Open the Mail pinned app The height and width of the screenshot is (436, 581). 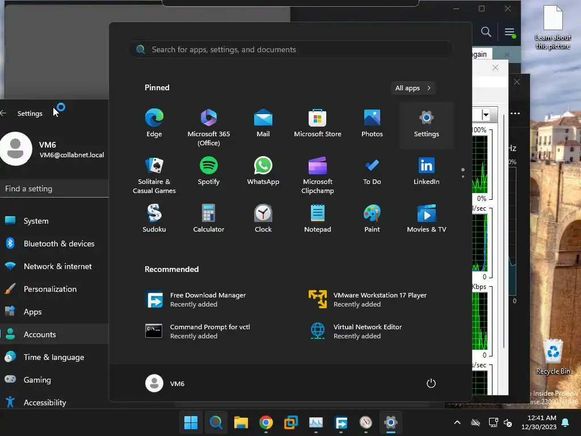263,123
